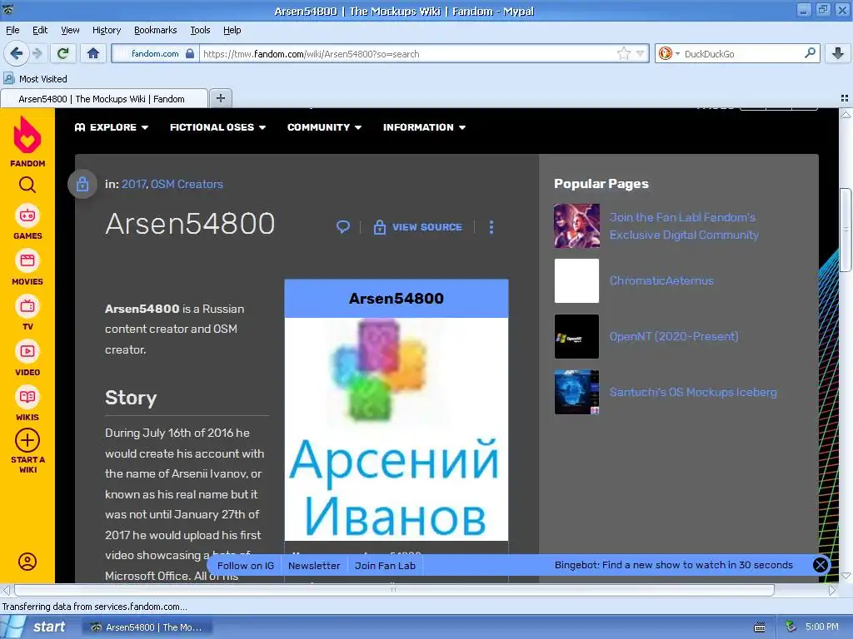Click Join Fan Lab banner button
853x639 pixels.
click(385, 566)
